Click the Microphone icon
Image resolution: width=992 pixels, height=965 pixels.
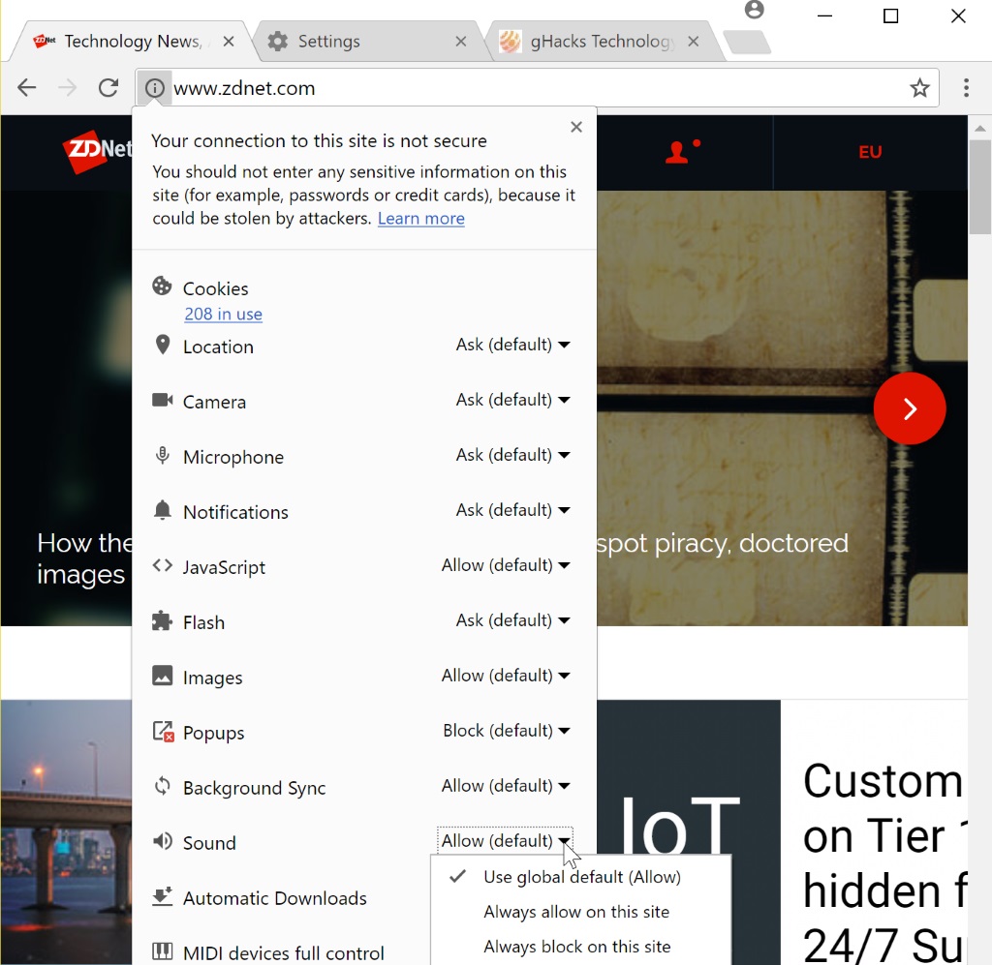(163, 456)
